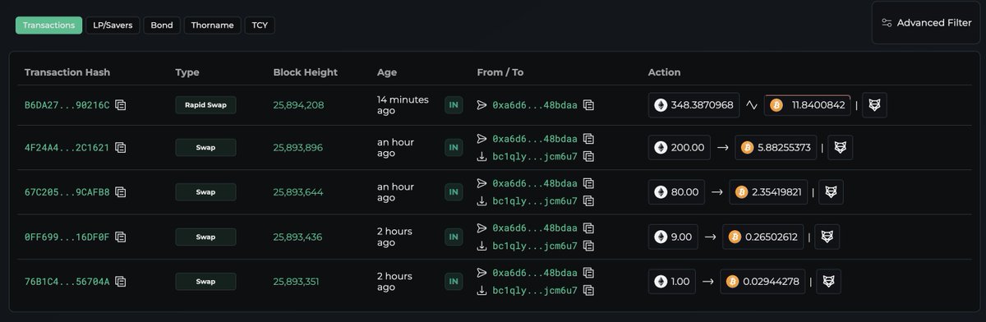986x322 pixels.
Task: Click the 5.88255373 BTC amount chip
Action: point(776,148)
